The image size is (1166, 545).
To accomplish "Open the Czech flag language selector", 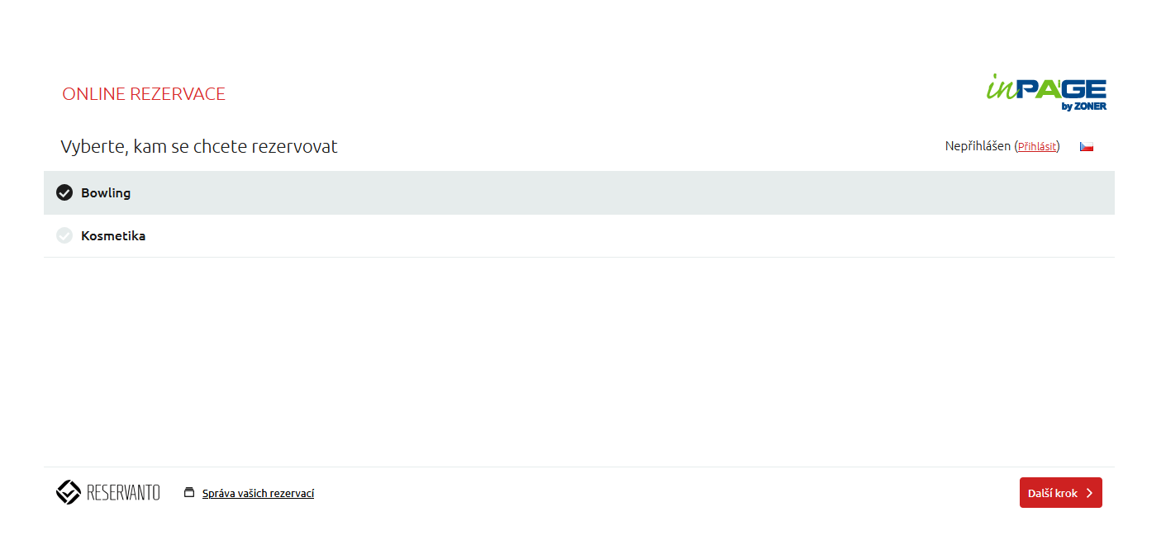I will point(1087,146).
